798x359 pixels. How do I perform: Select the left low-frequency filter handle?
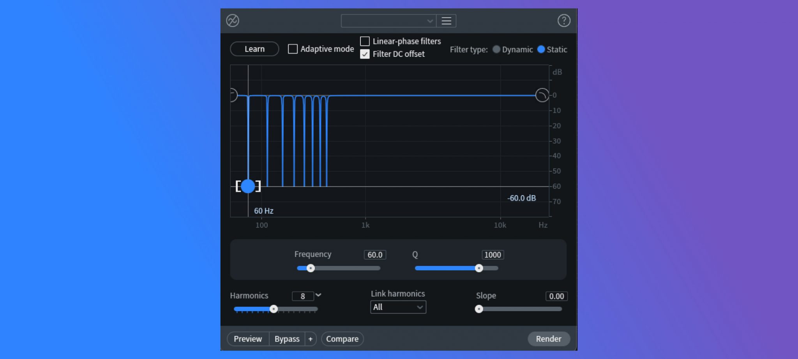[231, 95]
